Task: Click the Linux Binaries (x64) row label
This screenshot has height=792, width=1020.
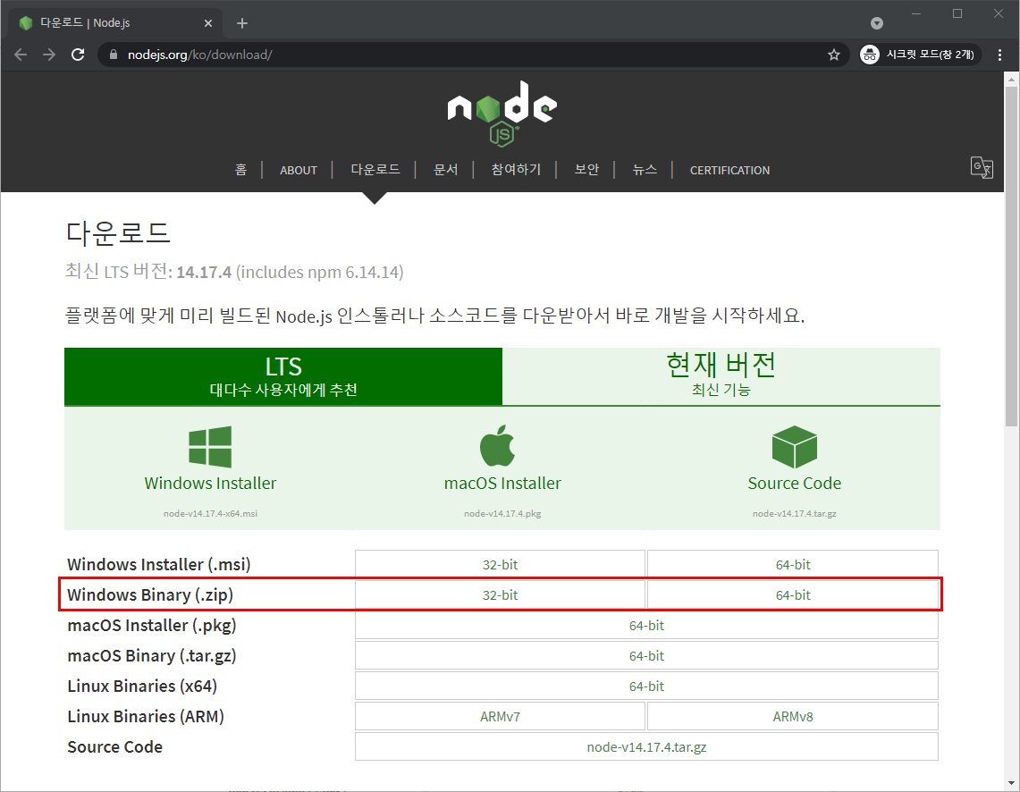Action: coord(142,686)
